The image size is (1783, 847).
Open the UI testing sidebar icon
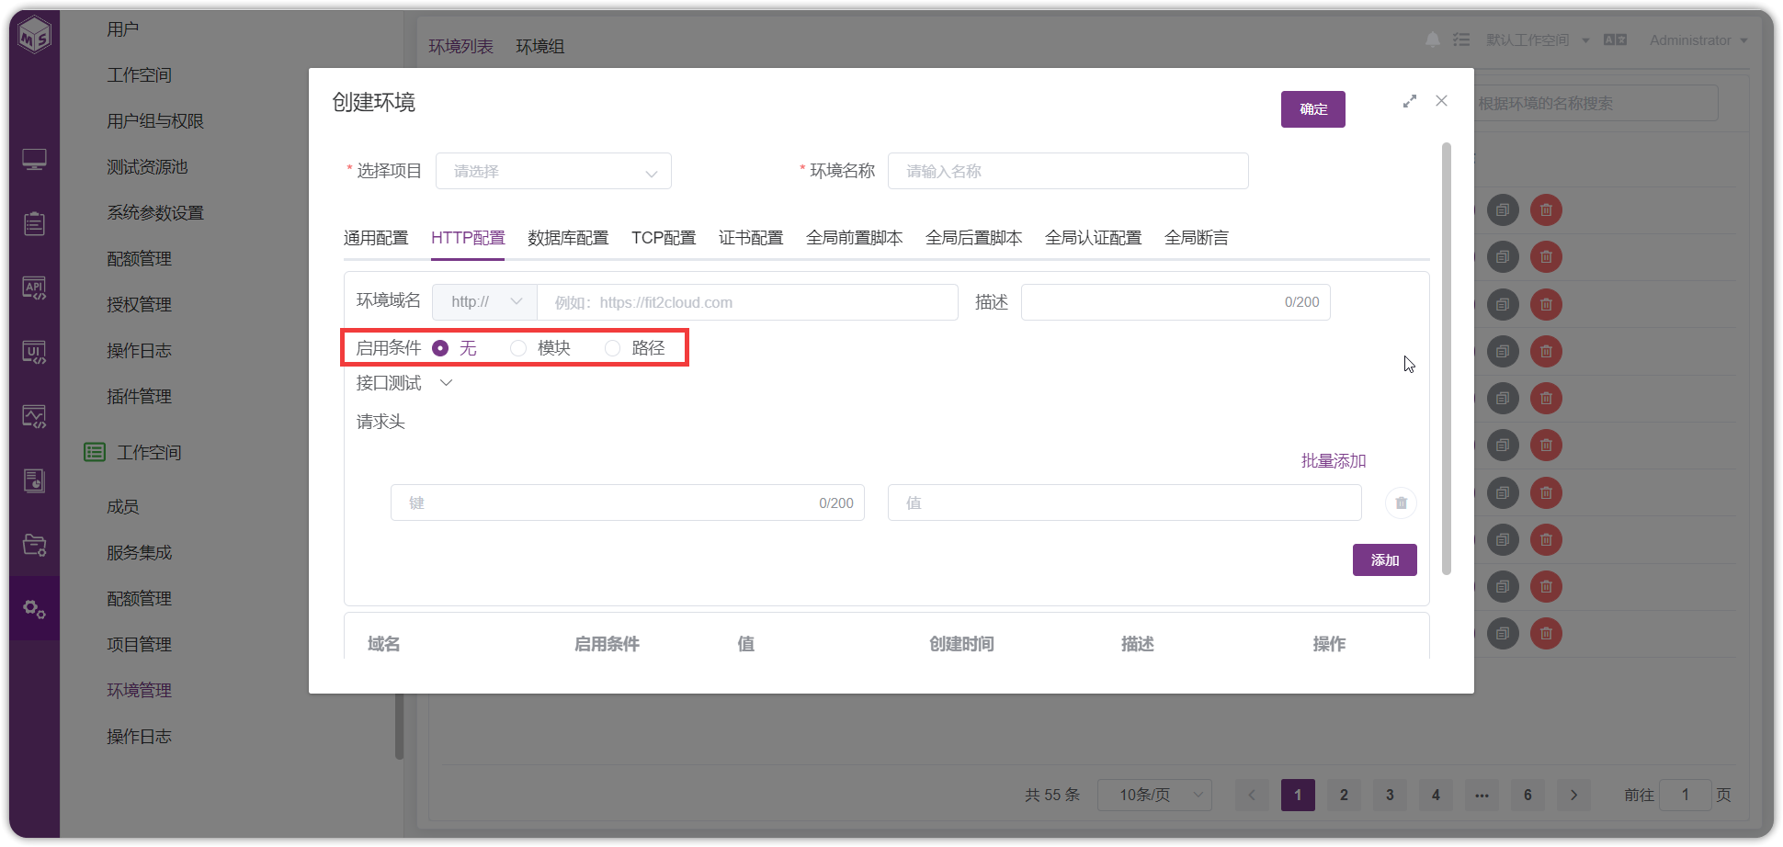pos(34,353)
